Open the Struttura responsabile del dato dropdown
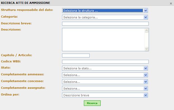Image resolution: width=174 pixels, height=110 pixels. (105, 11)
